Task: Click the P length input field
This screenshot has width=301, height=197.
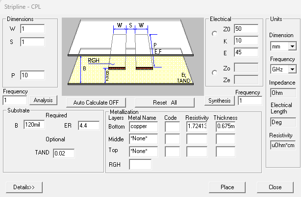Action: click(x=32, y=75)
